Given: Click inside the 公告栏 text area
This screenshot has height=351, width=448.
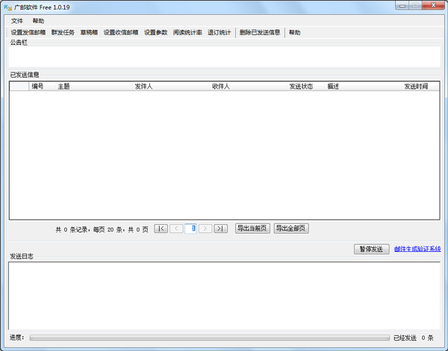Looking at the screenshot, I should click(x=224, y=56).
